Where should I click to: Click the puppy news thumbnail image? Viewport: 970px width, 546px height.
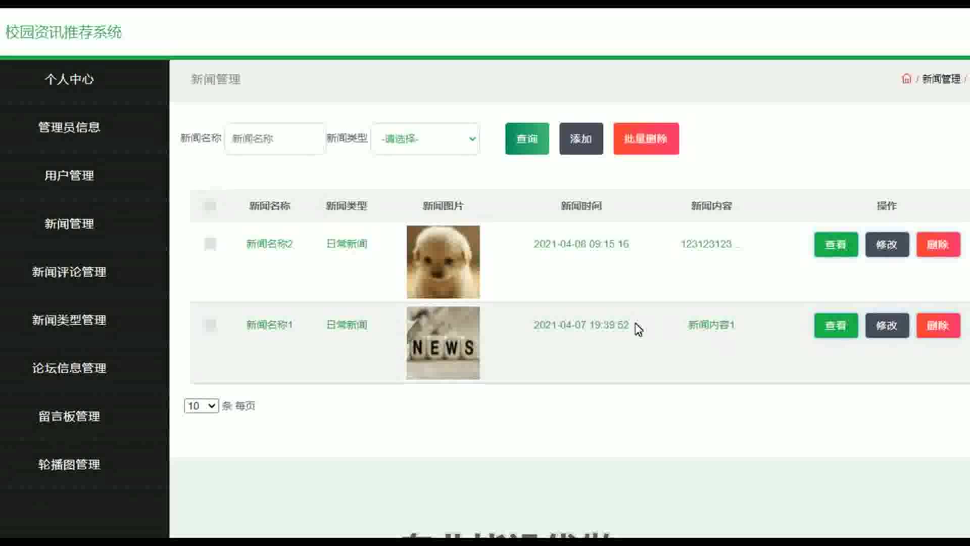pos(443,262)
